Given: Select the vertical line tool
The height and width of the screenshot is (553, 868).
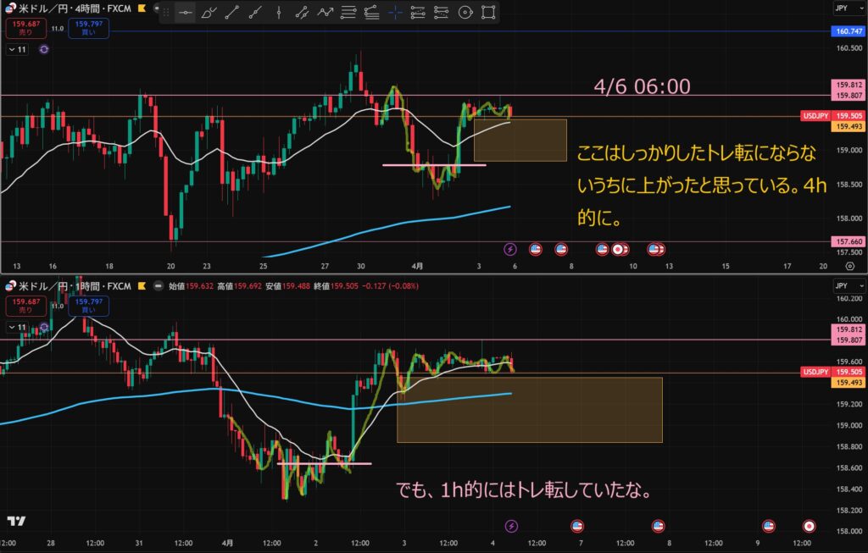Looking at the screenshot, I should tap(278, 13).
